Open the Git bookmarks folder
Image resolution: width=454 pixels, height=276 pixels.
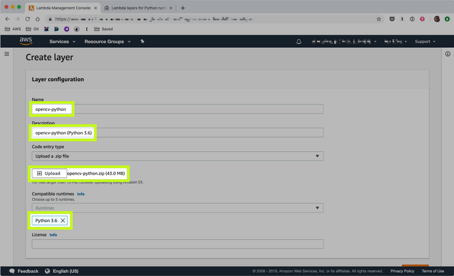coord(32,29)
